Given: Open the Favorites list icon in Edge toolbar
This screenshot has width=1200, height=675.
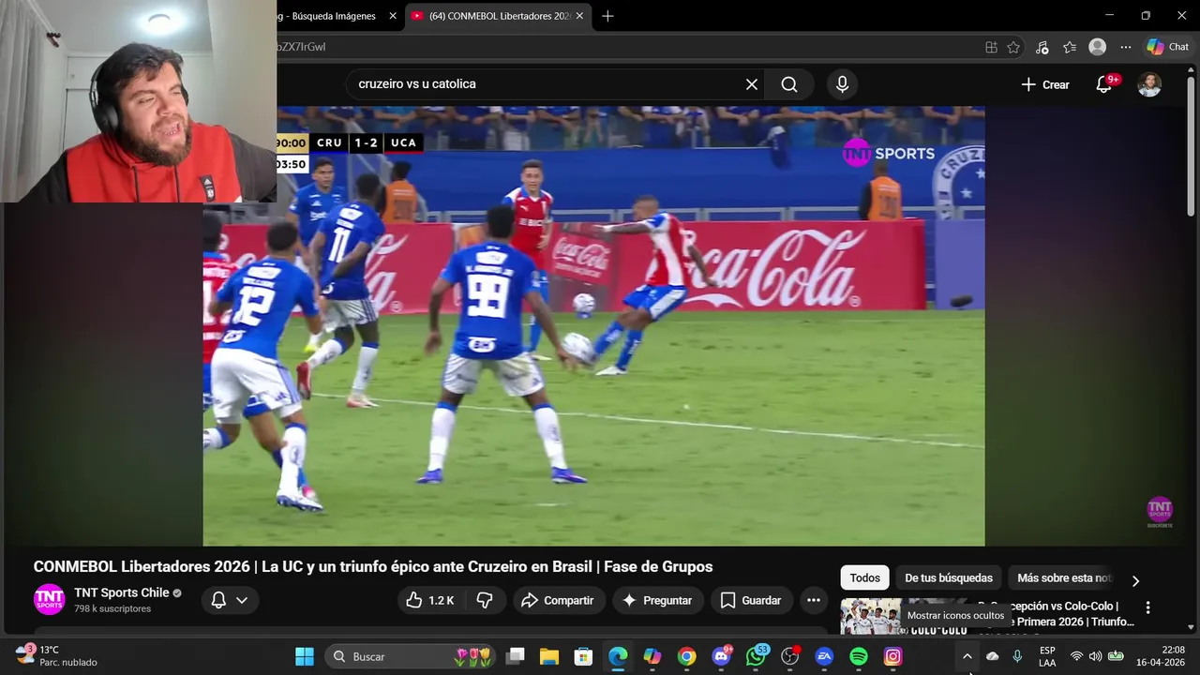Looking at the screenshot, I should [1070, 47].
